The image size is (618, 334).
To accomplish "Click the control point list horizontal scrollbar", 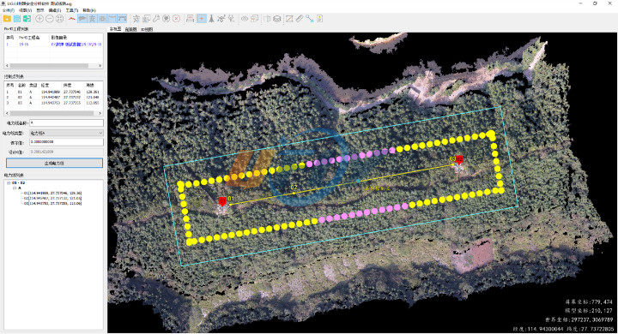I will [53, 113].
